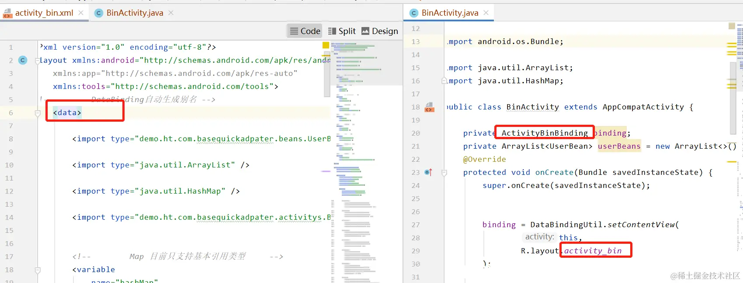Close the activity_bin.xml tab
The width and height of the screenshot is (743, 283).
point(81,13)
